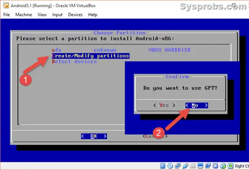Click the Confirm dialog title
Screen dimensions: 249x170
click(x=177, y=76)
